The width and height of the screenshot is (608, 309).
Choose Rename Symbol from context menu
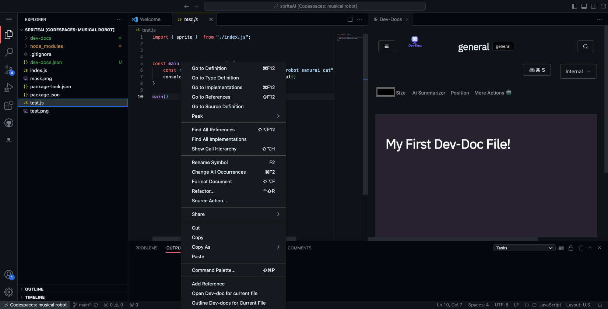[210, 162]
